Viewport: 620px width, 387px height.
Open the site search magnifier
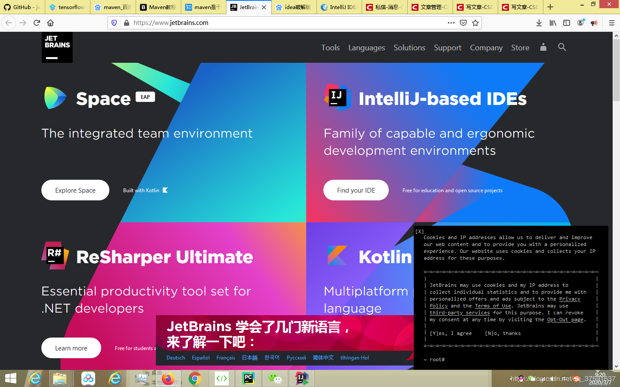point(562,47)
